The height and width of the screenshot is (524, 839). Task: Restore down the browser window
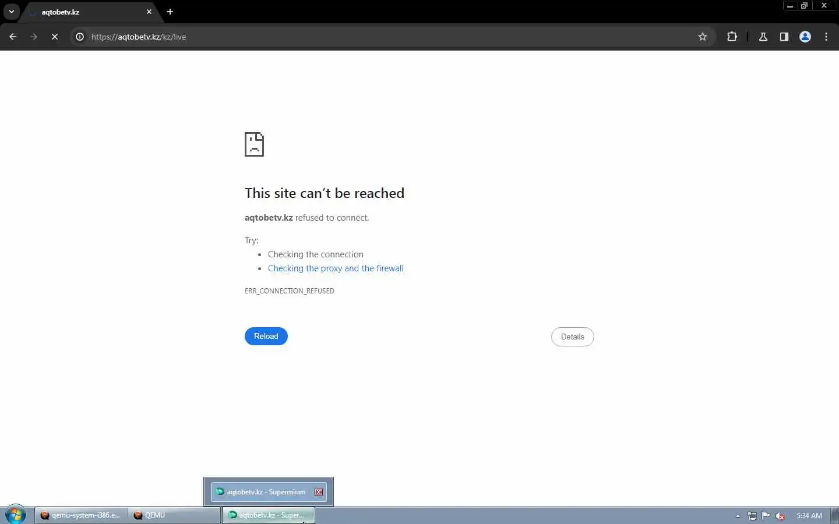click(805, 6)
